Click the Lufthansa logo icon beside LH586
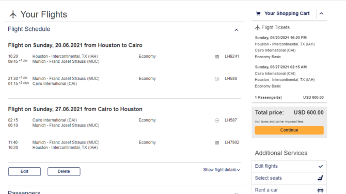This screenshot has height=194, width=346. point(217,79)
